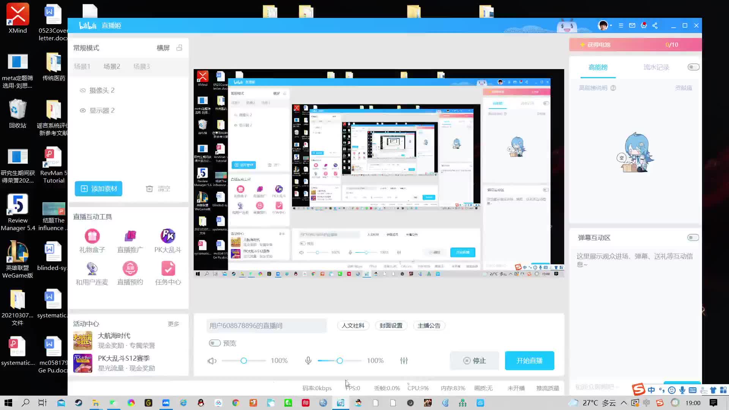The width and height of the screenshot is (729, 410).
Task: Open the 任务中心 task center
Action: coord(168,273)
